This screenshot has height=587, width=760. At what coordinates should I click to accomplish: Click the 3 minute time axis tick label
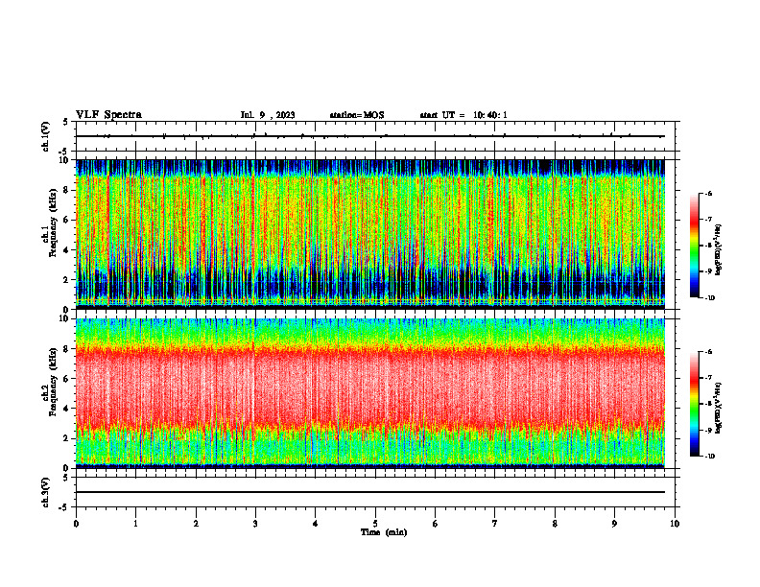pyautogui.click(x=255, y=524)
